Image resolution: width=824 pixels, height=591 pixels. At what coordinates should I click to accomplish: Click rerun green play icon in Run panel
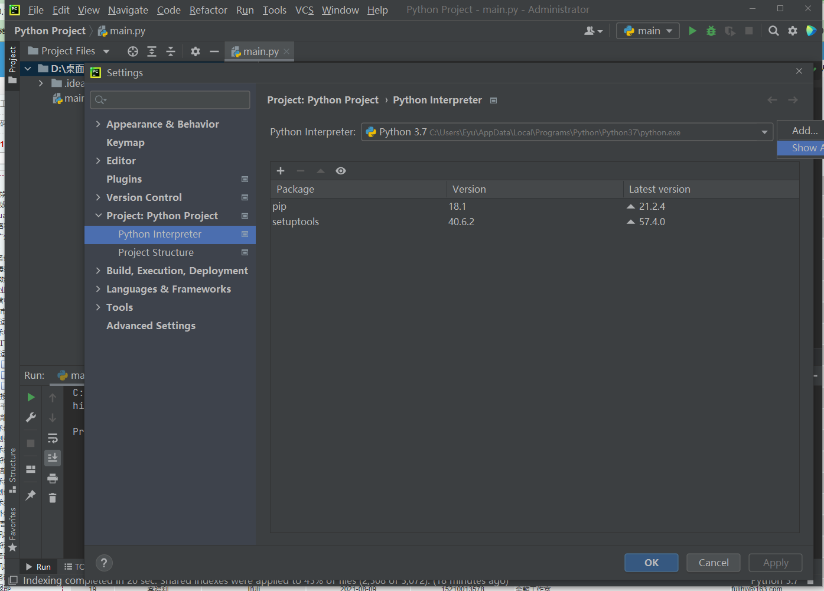tap(31, 397)
